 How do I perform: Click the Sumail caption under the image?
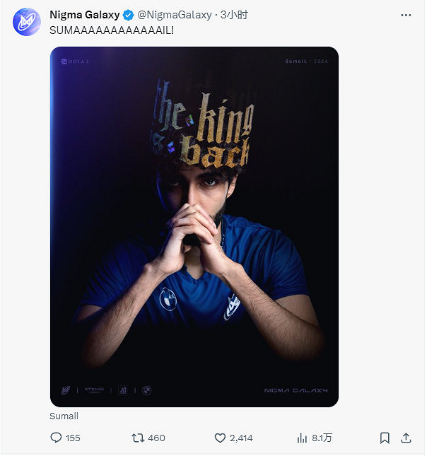(x=64, y=416)
